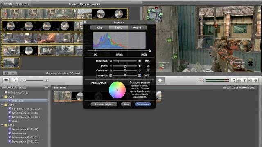Switch to the Vídeo tab
Screen dimensions: 262x147
tap(118, 27)
